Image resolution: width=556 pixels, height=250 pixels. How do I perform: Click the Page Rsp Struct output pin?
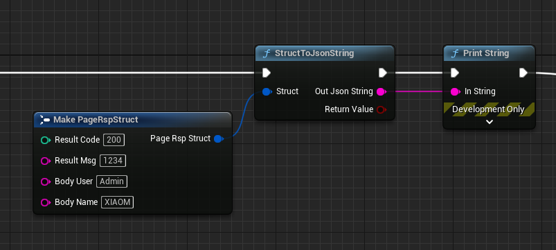point(218,139)
